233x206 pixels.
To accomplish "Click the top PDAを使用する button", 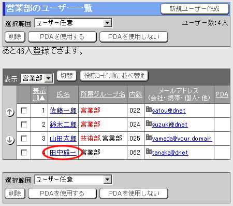I will [x=62, y=37].
